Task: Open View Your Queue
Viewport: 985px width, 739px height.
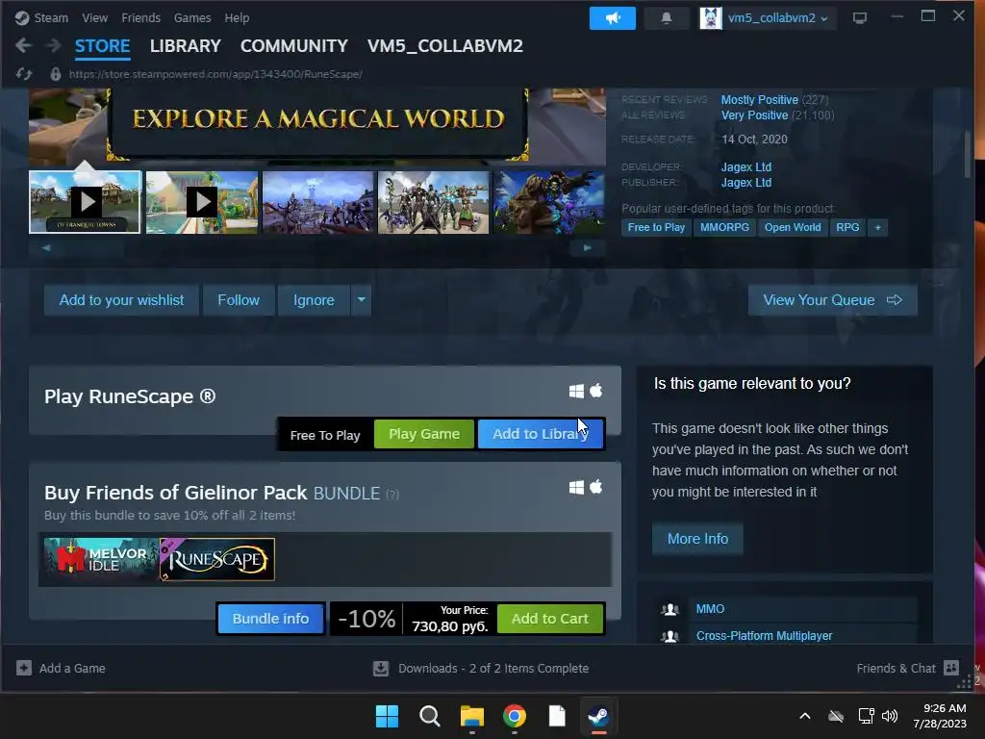Action: [832, 300]
